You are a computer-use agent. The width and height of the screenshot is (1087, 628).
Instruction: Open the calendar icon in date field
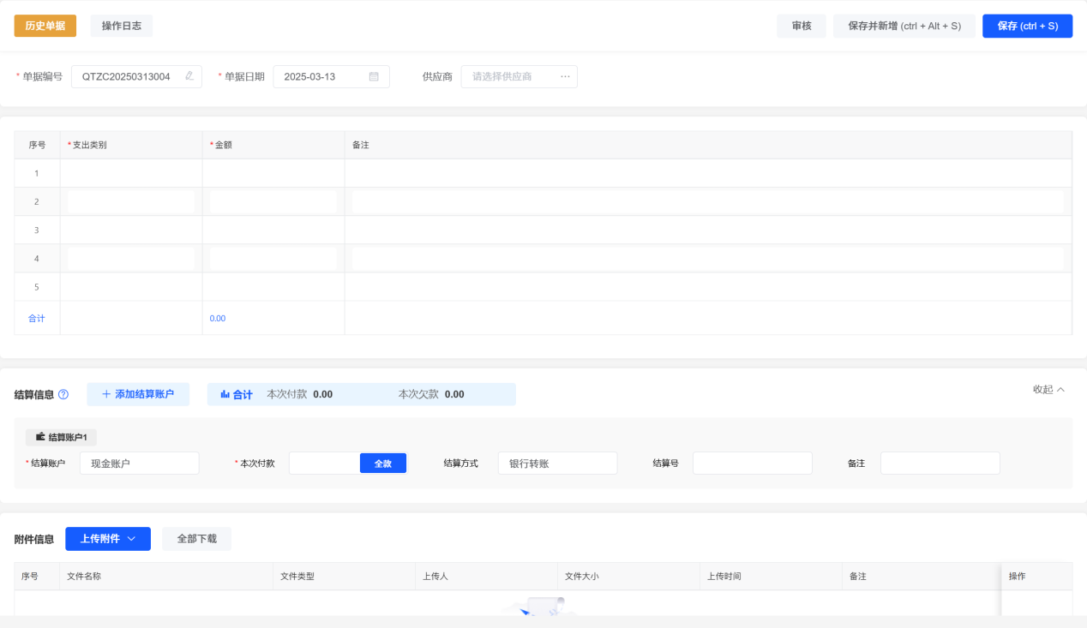click(374, 76)
